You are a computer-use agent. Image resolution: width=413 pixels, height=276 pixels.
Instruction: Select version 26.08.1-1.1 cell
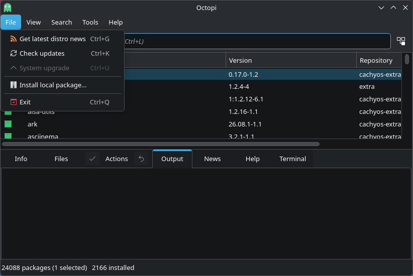(x=291, y=124)
